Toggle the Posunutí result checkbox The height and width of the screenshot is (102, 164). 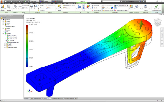click(x=7, y=41)
